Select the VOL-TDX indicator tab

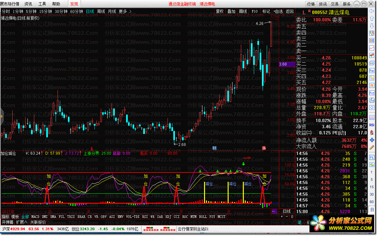[133, 217]
